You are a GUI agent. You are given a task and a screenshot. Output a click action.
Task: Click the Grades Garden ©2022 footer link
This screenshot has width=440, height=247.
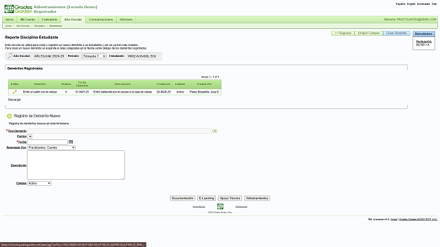click(x=419, y=220)
